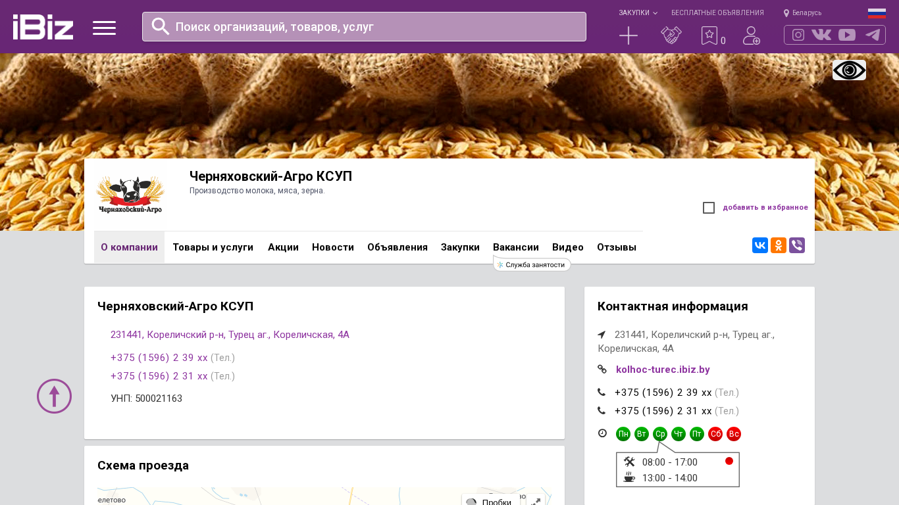Open the Беларусь region selector

(803, 12)
